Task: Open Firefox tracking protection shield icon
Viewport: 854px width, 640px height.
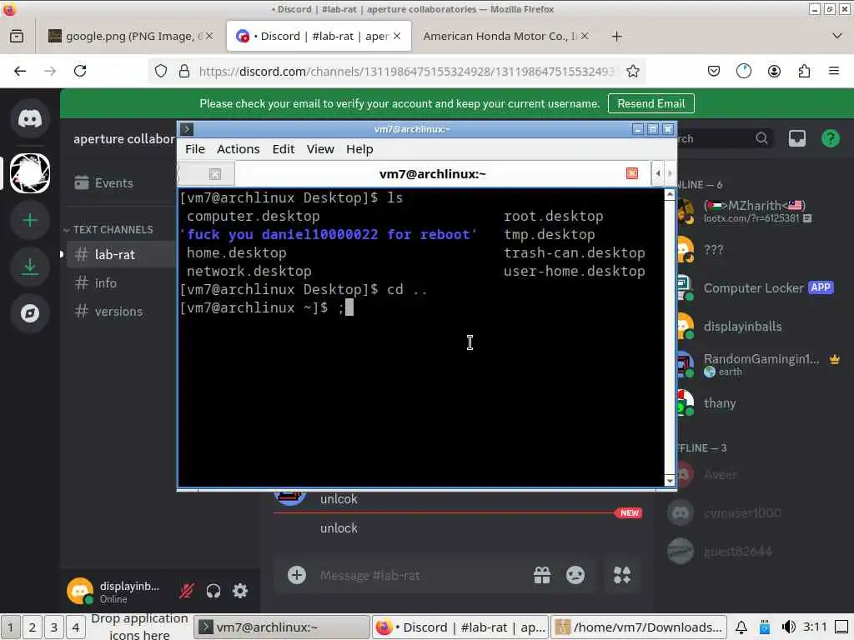Action: 161,72
